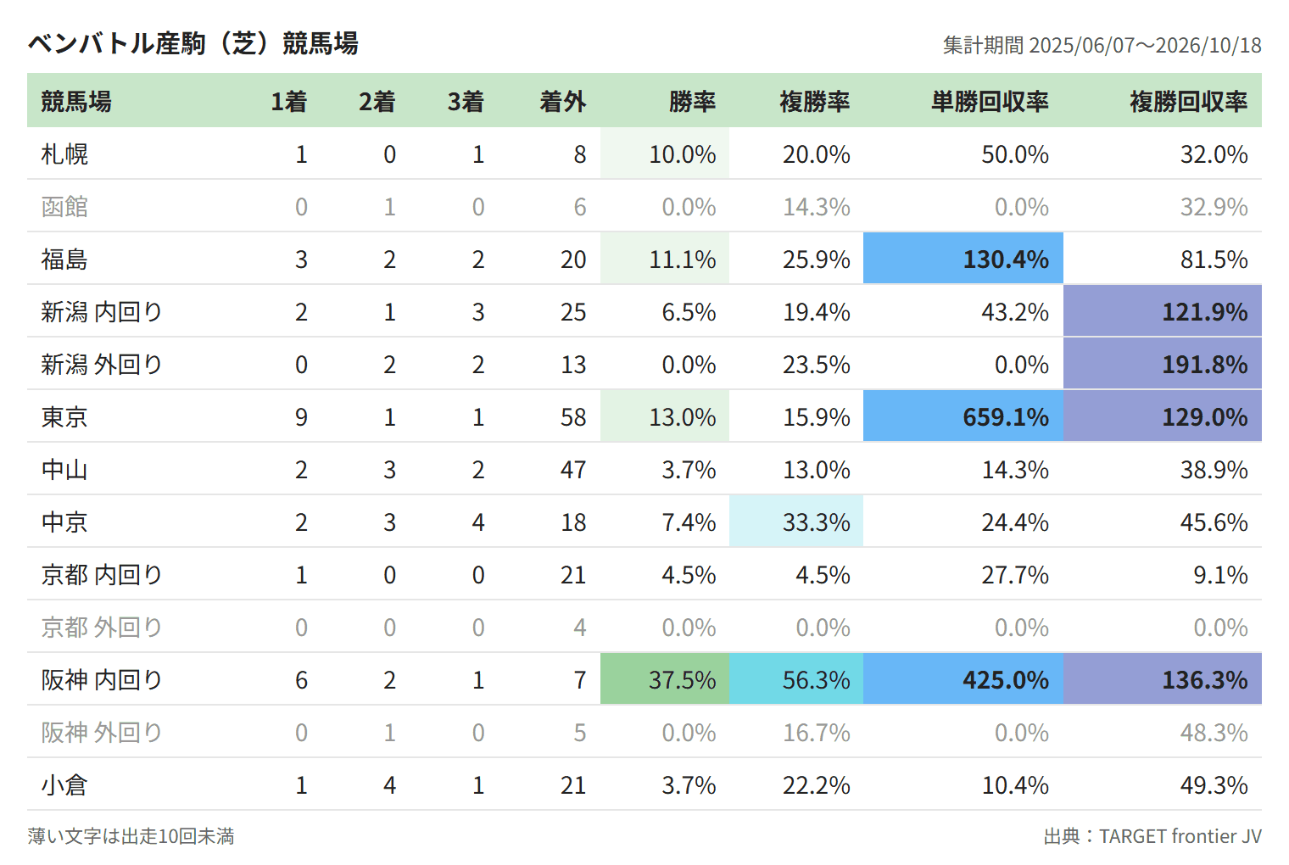Click the 複勝率 column header
This screenshot has height=865, width=1289.
[814, 102]
